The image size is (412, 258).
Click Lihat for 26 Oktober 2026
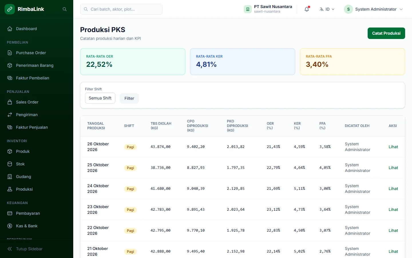(393, 147)
